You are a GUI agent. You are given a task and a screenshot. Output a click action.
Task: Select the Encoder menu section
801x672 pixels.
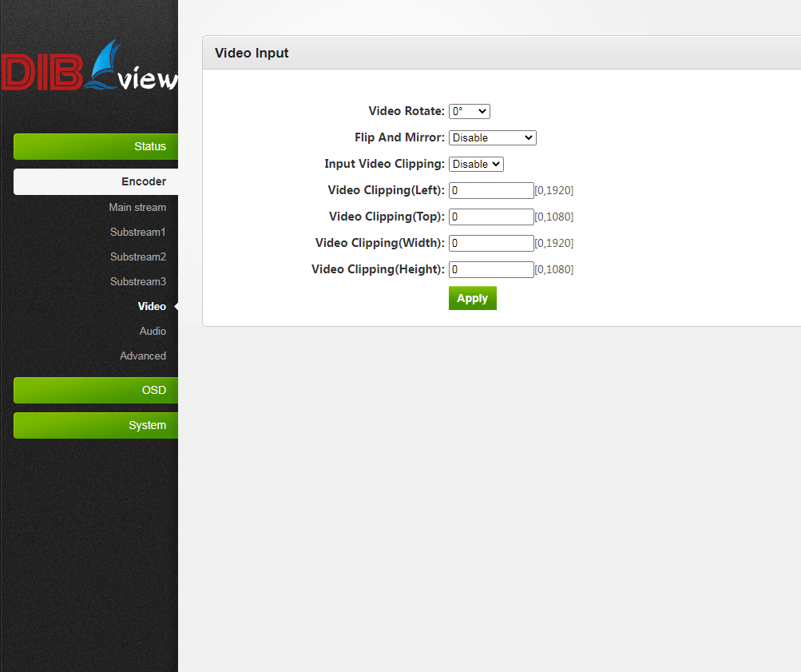tap(96, 181)
